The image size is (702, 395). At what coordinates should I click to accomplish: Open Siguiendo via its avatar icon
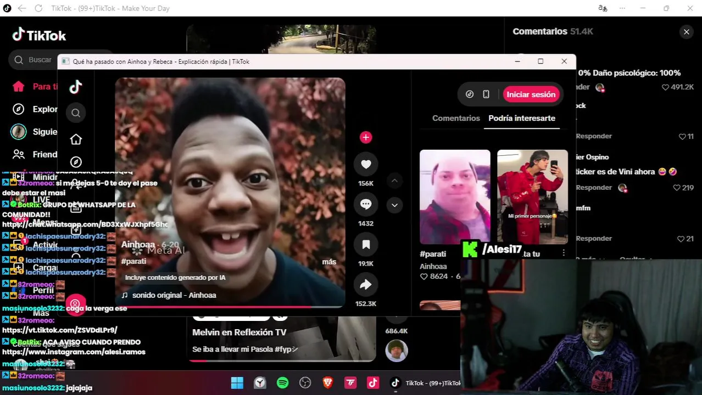coord(19,132)
